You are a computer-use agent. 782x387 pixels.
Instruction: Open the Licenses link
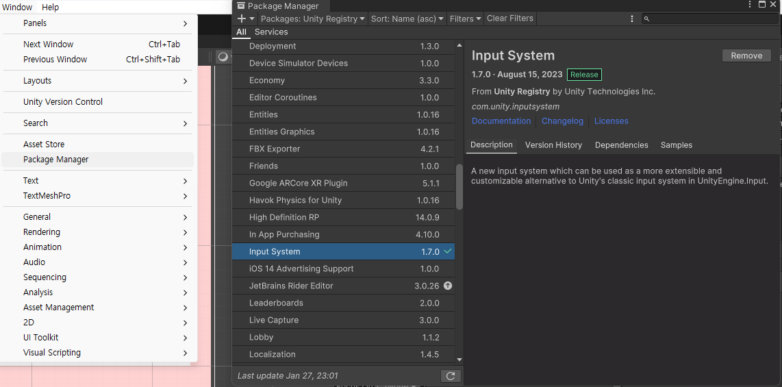click(611, 121)
